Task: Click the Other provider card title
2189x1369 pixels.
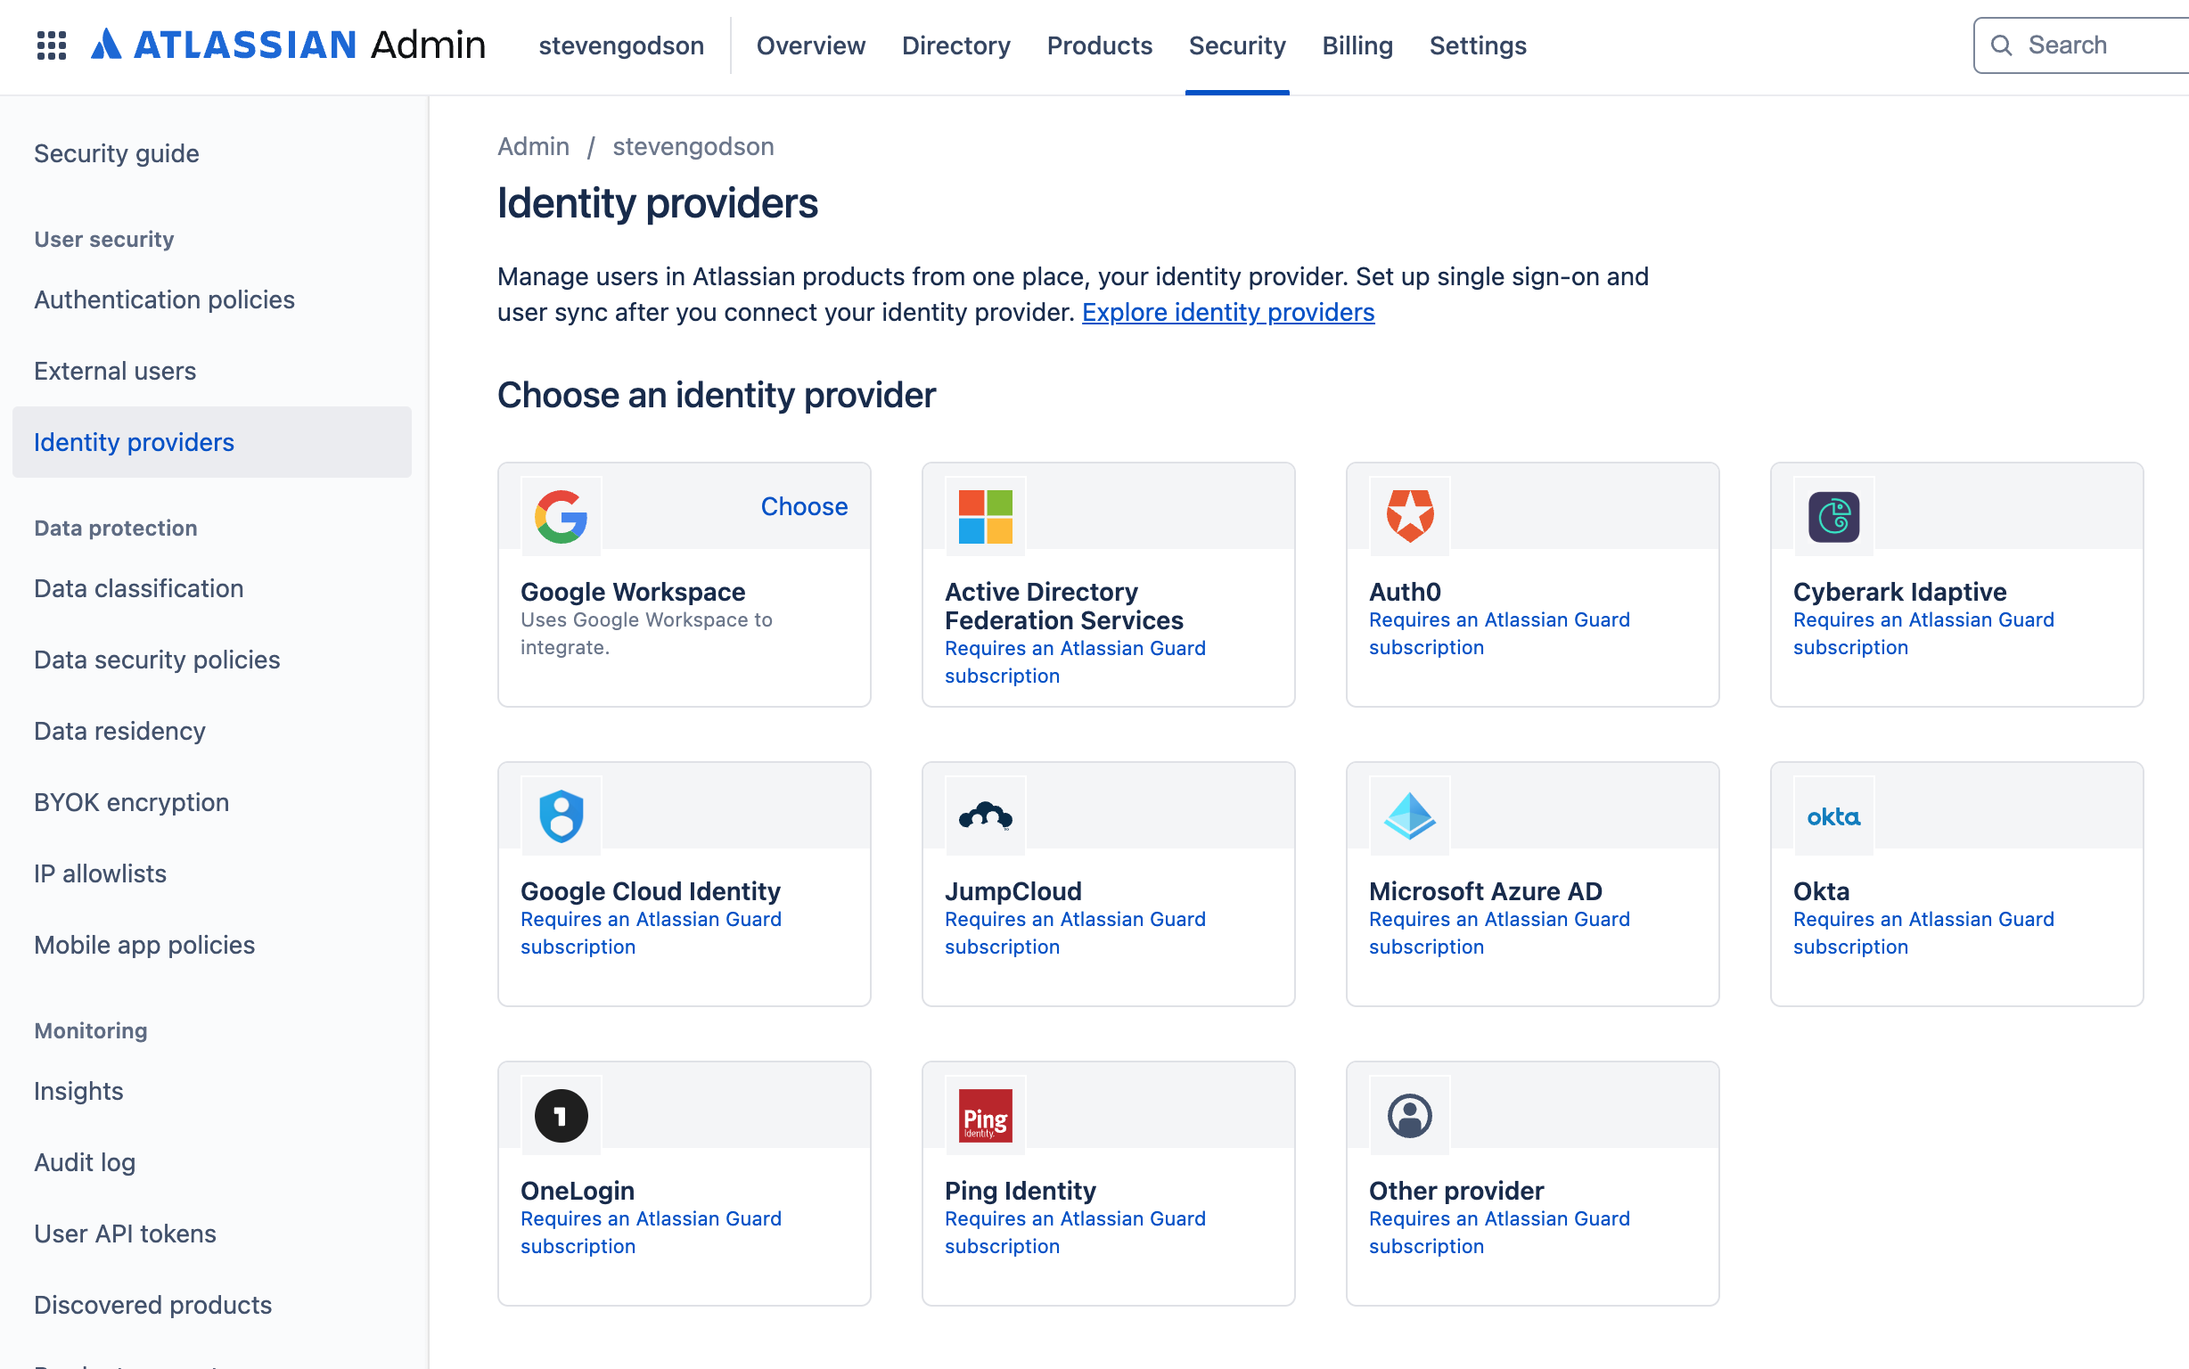Action: (1455, 1191)
